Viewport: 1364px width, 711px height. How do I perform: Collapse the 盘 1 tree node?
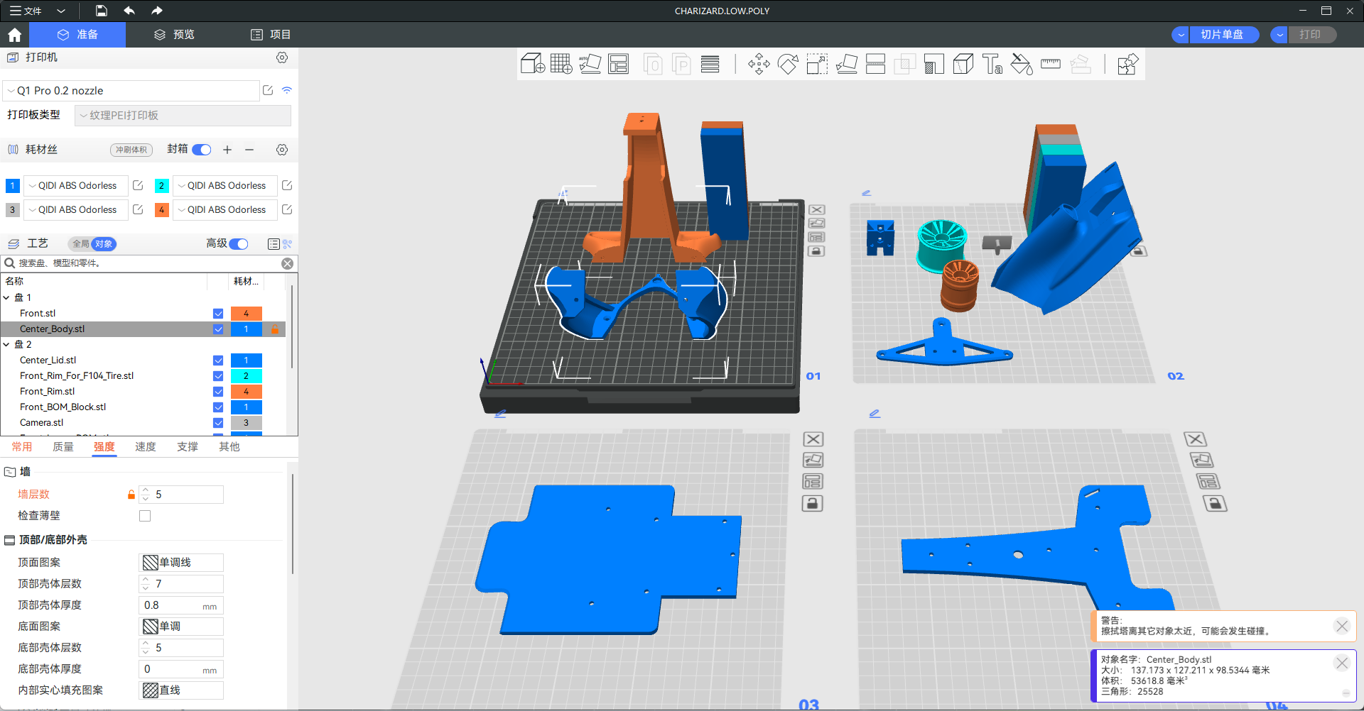[x=7, y=298]
